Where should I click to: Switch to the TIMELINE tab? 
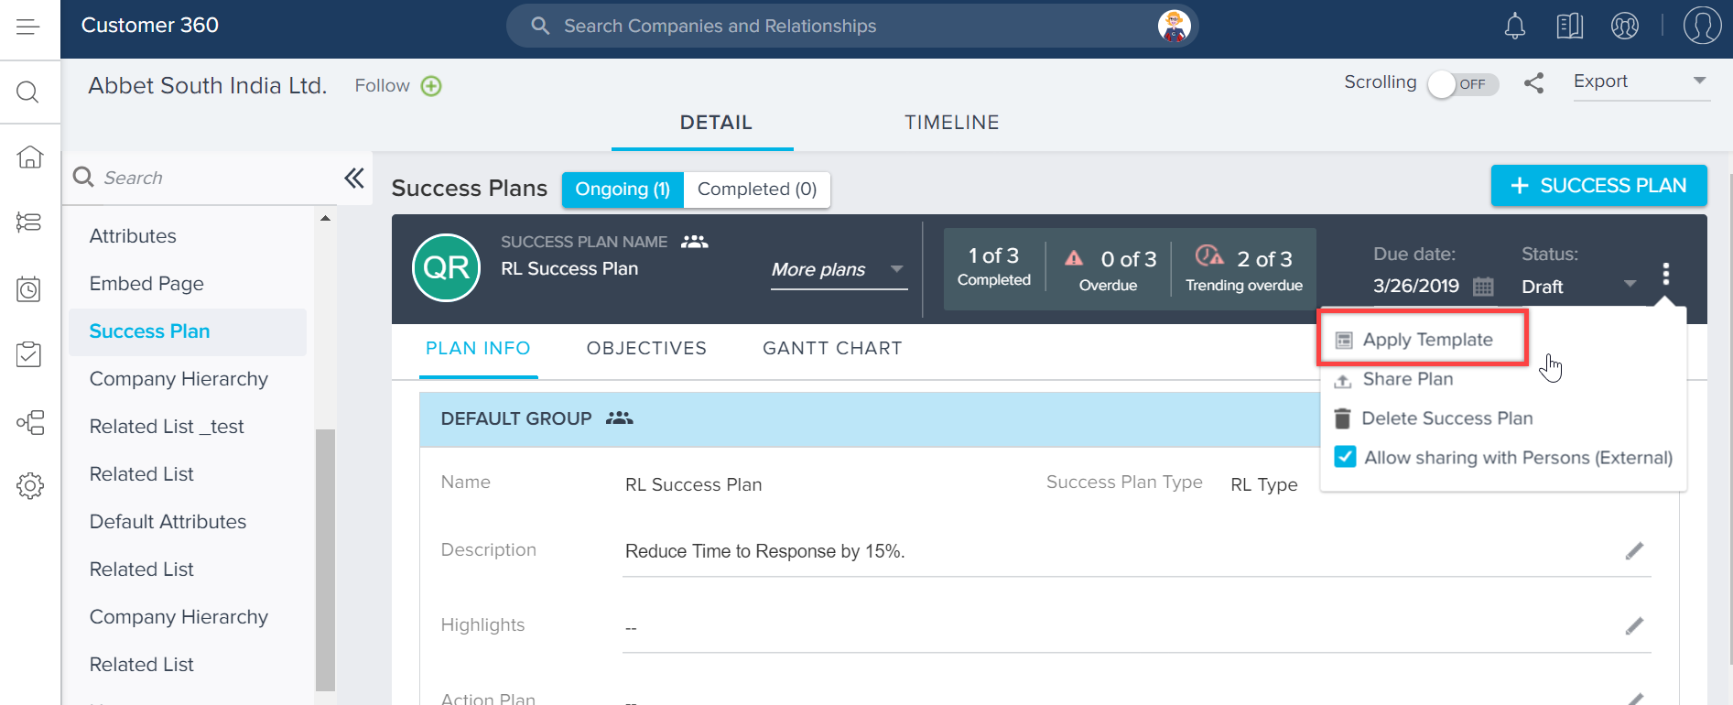point(951,123)
